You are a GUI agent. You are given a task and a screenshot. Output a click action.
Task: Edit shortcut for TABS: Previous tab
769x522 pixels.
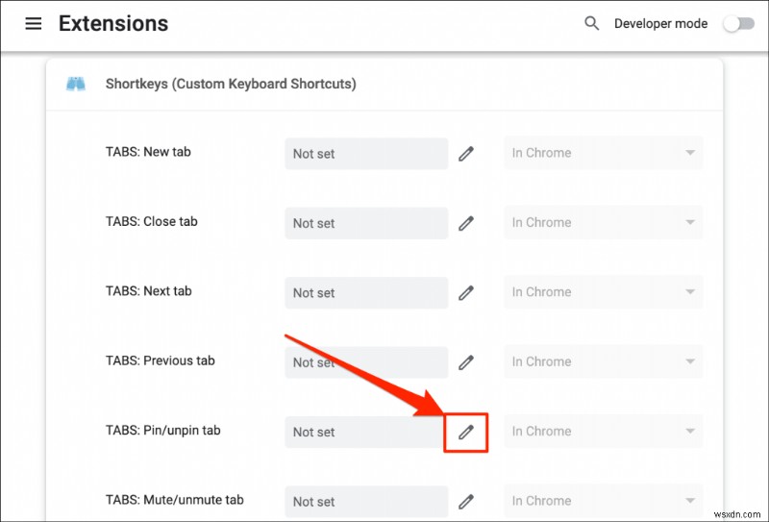coord(466,362)
